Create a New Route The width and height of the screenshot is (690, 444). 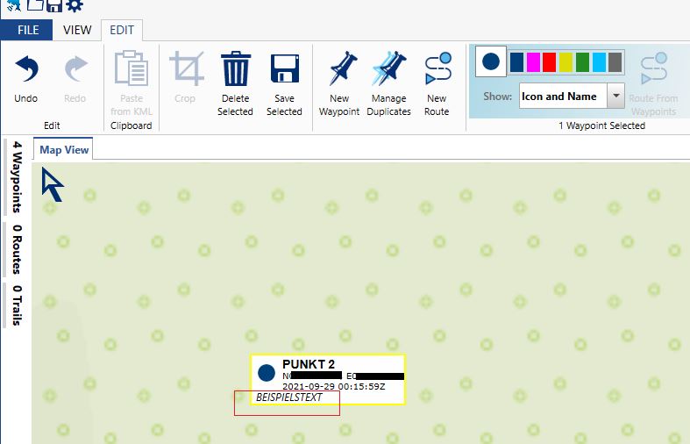click(437, 70)
